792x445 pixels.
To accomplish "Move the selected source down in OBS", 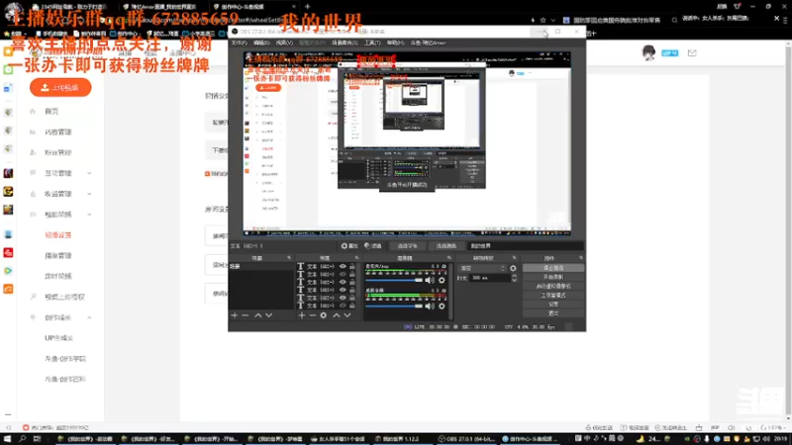I will coord(347,315).
